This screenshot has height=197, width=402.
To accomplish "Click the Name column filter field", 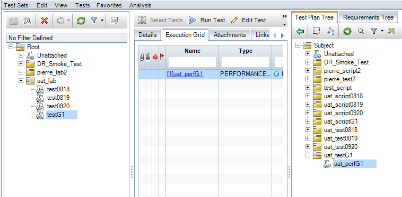I will pyautogui.click(x=193, y=62).
